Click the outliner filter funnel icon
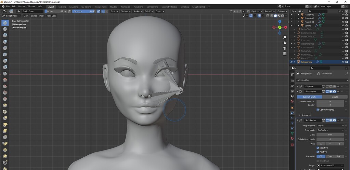The height and width of the screenshot is (170, 350). (x=340, y=11)
